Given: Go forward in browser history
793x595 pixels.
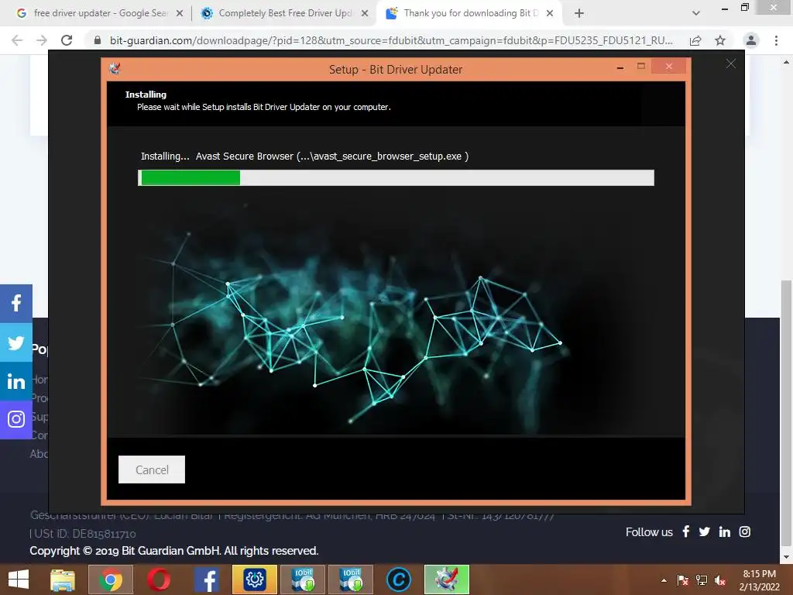Looking at the screenshot, I should (42, 40).
